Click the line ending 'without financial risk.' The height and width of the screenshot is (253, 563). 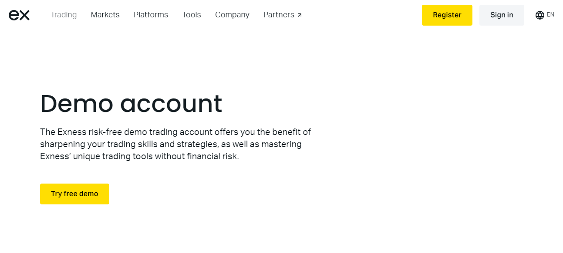pyautogui.click(x=139, y=156)
